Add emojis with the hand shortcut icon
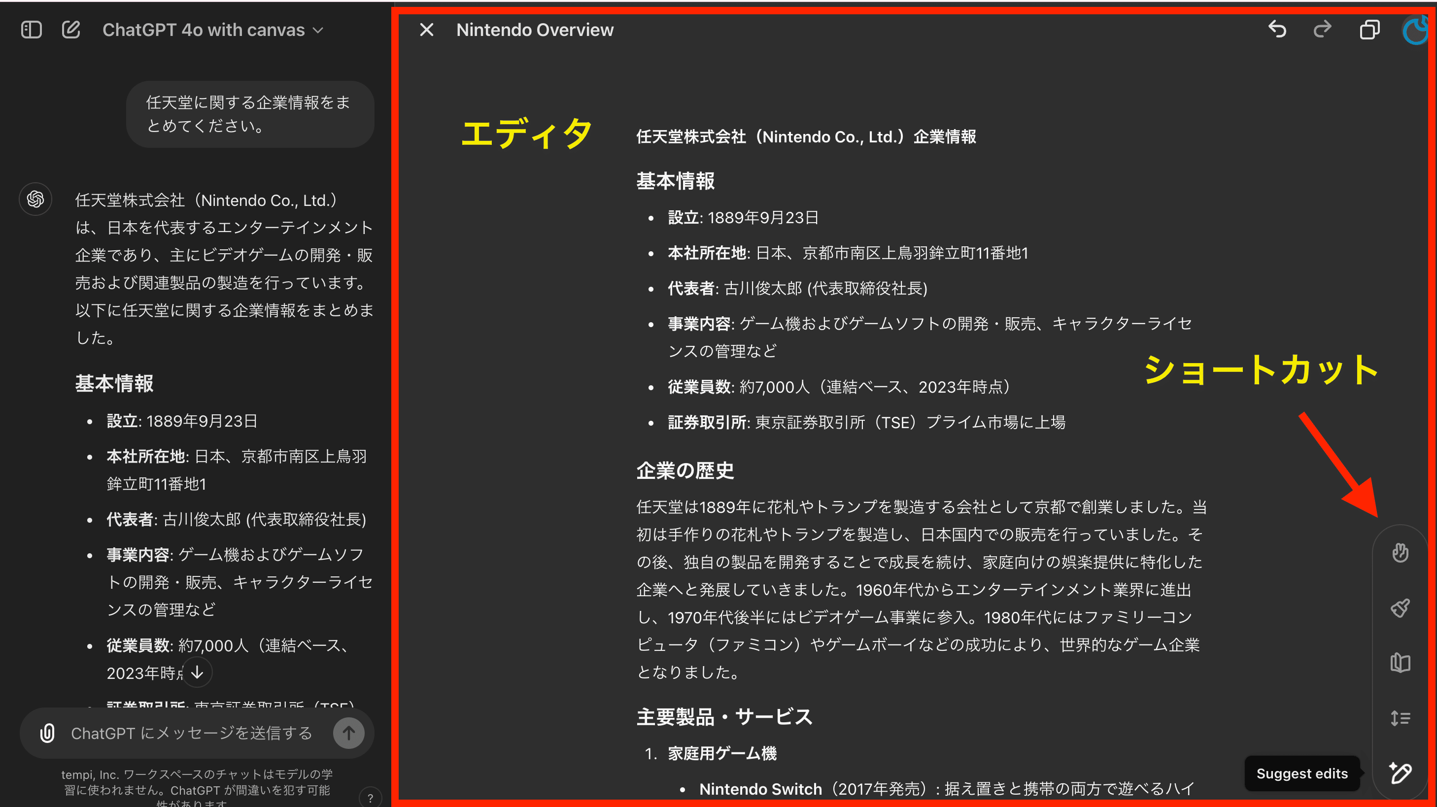The height and width of the screenshot is (807, 1437). (1400, 553)
